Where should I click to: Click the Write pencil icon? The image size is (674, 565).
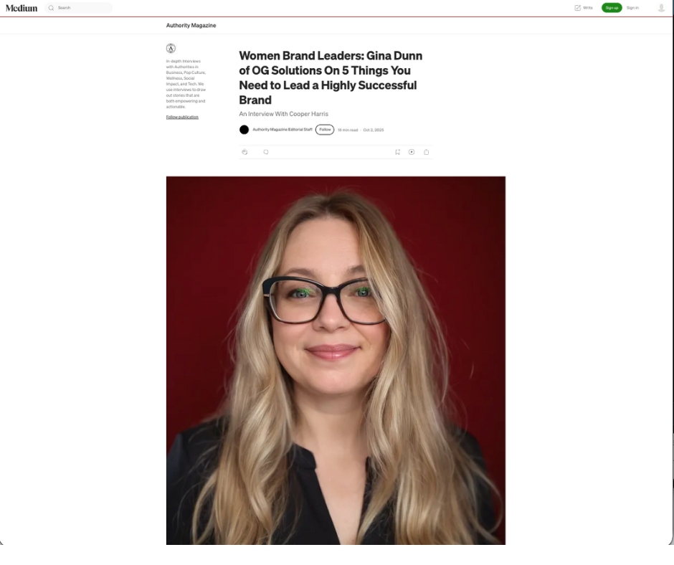[578, 8]
